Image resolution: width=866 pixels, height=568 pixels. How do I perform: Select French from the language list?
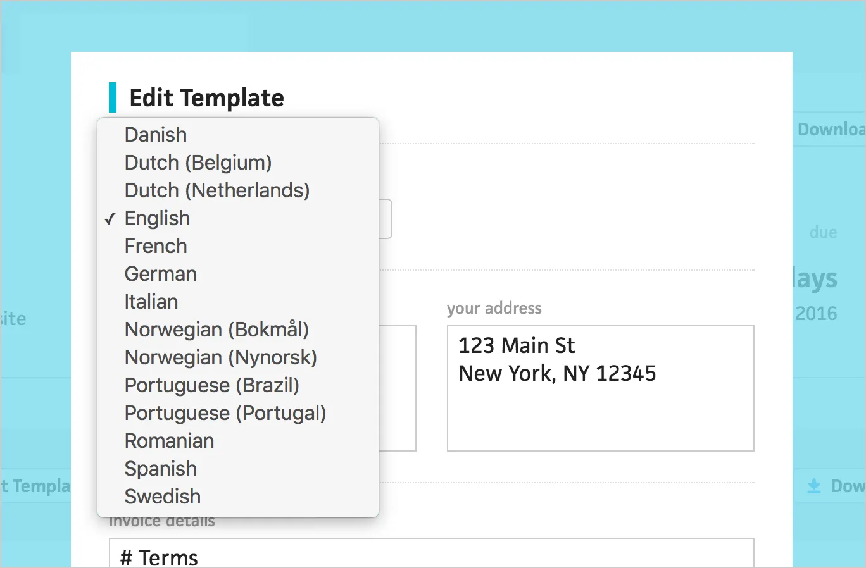156,246
